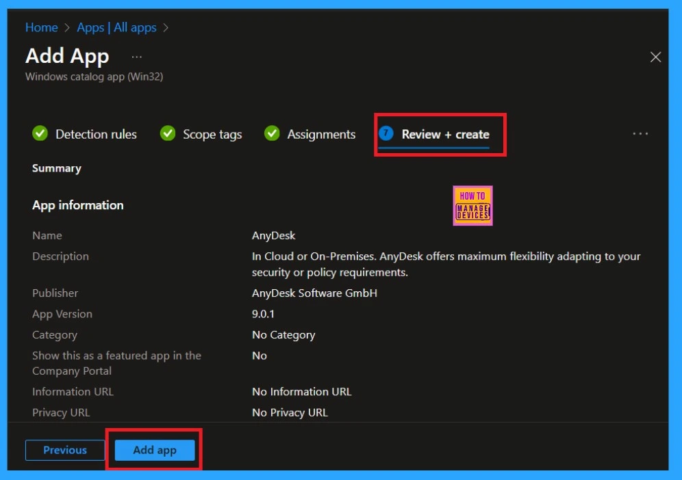Click the AnyDesk description text
The height and width of the screenshot is (480, 682).
(x=446, y=264)
